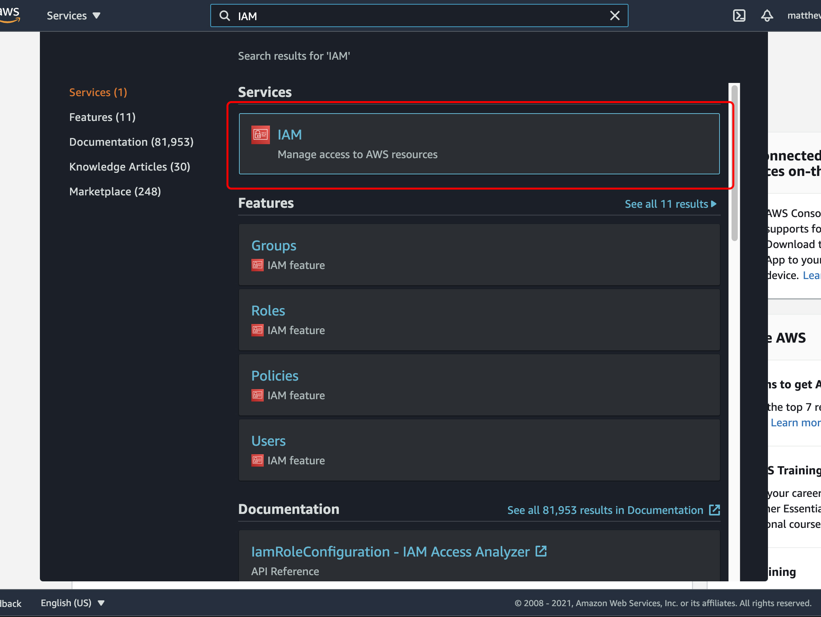Image resolution: width=821 pixels, height=617 pixels.
Task: Click the Learn more link on right panel
Action: [x=795, y=422]
